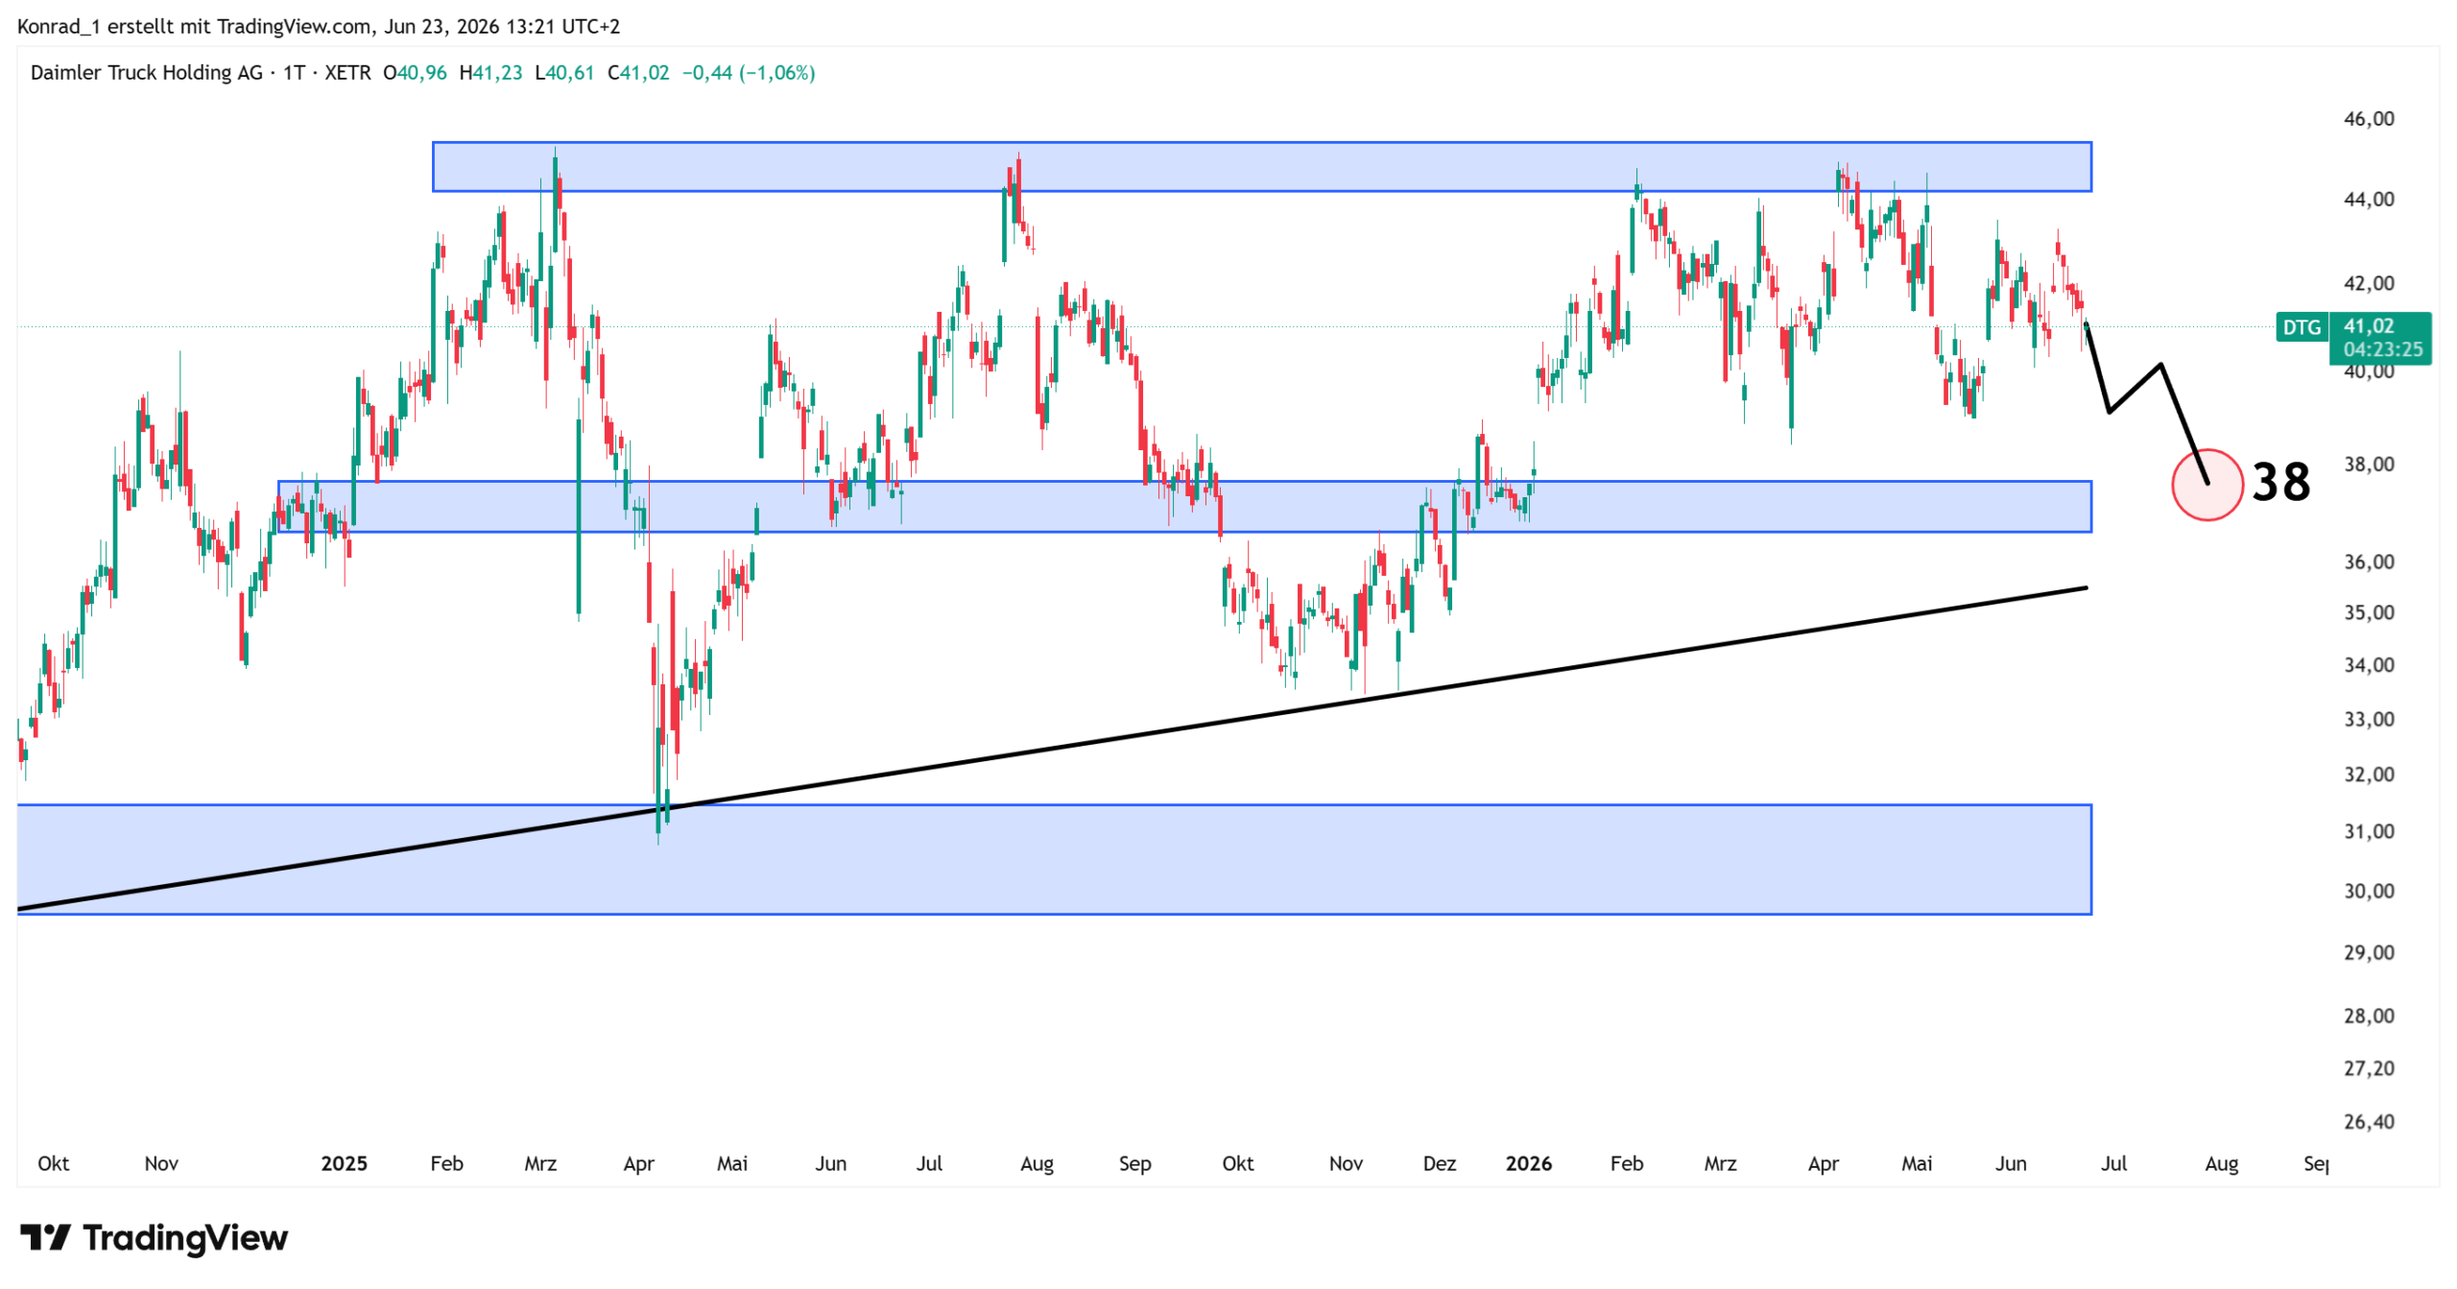Select the lowest blue support zone rectangle
The width and height of the screenshot is (2457, 1289).
pyautogui.click(x=1054, y=859)
